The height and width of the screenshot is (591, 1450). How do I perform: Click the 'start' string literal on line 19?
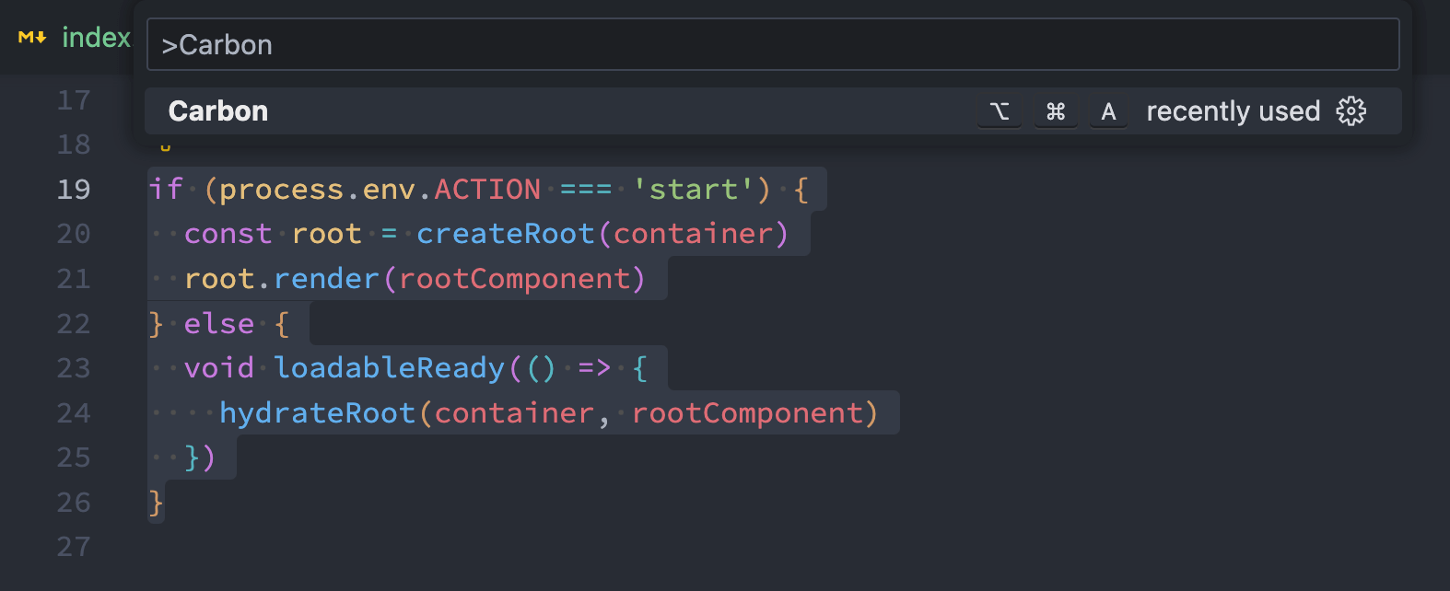coord(693,190)
